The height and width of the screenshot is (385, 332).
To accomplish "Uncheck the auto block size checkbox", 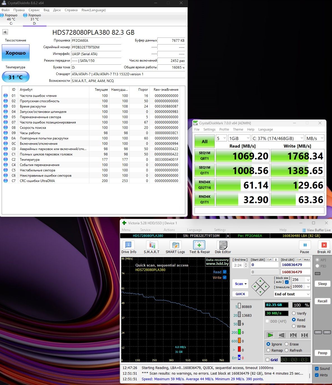I will click(x=287, y=282).
